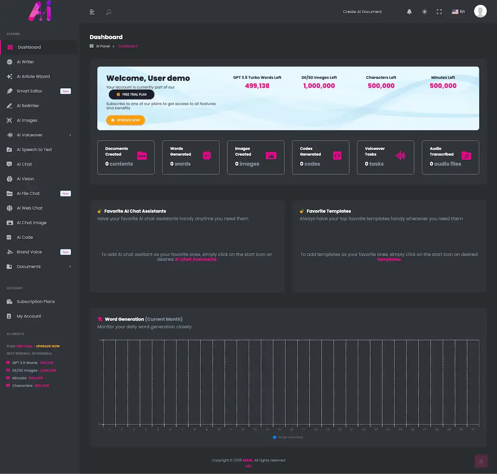Click the Upgrade Now button in banner
This screenshot has width=497, height=474.
(125, 120)
